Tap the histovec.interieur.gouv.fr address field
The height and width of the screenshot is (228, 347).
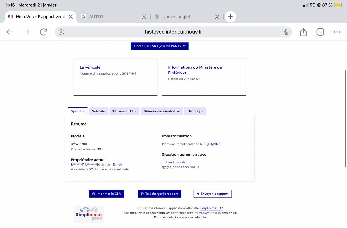173,32
